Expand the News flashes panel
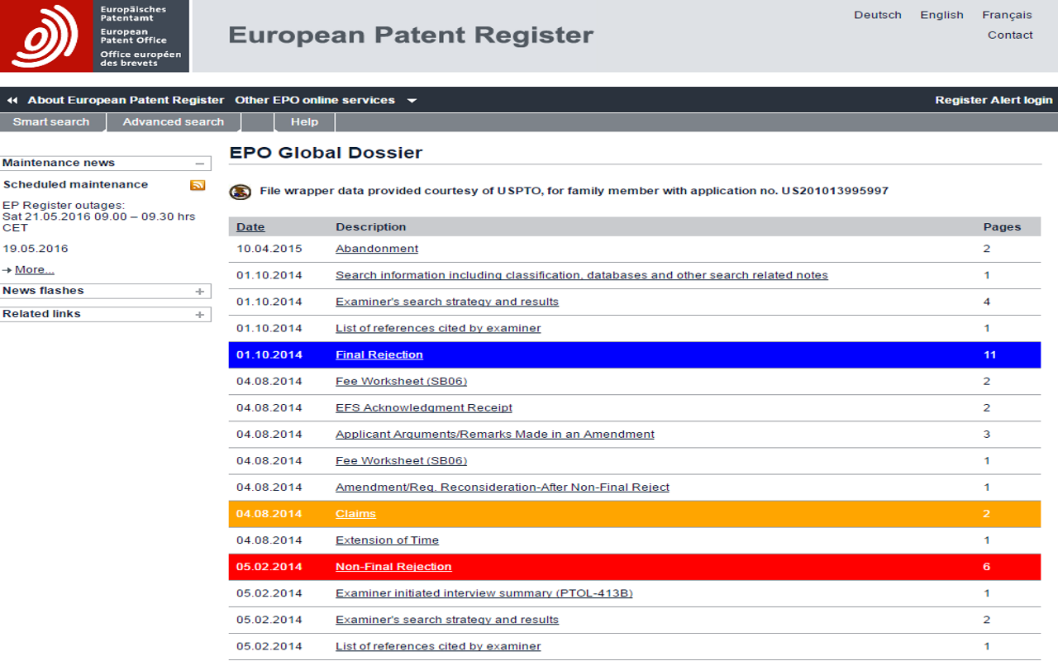The height and width of the screenshot is (661, 1058). coord(199,292)
